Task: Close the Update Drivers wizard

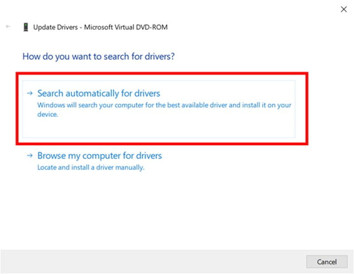Action: coord(344,9)
